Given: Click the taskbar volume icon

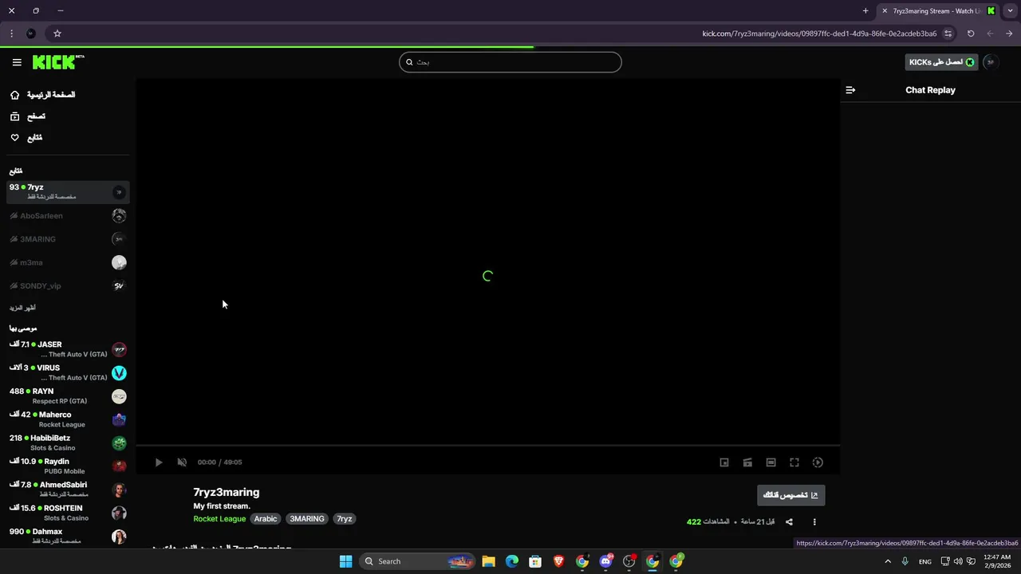Looking at the screenshot, I should click(960, 561).
